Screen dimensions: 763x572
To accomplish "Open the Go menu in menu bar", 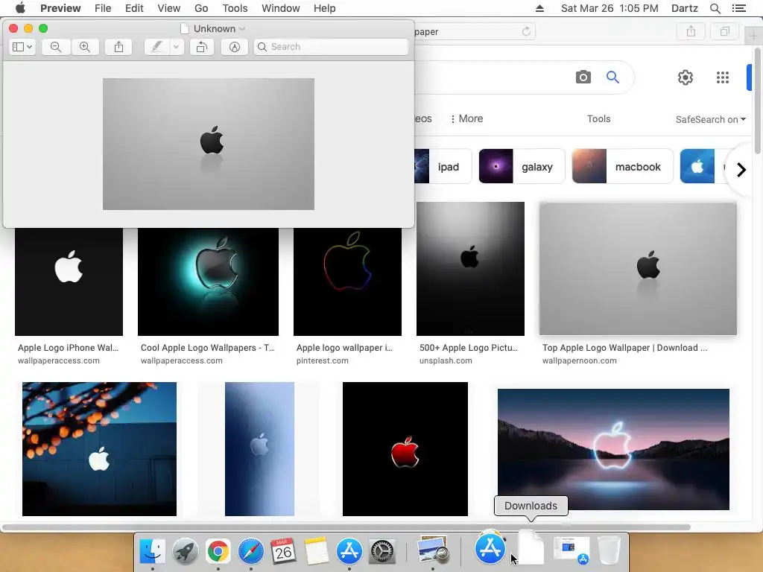I will coord(201,8).
